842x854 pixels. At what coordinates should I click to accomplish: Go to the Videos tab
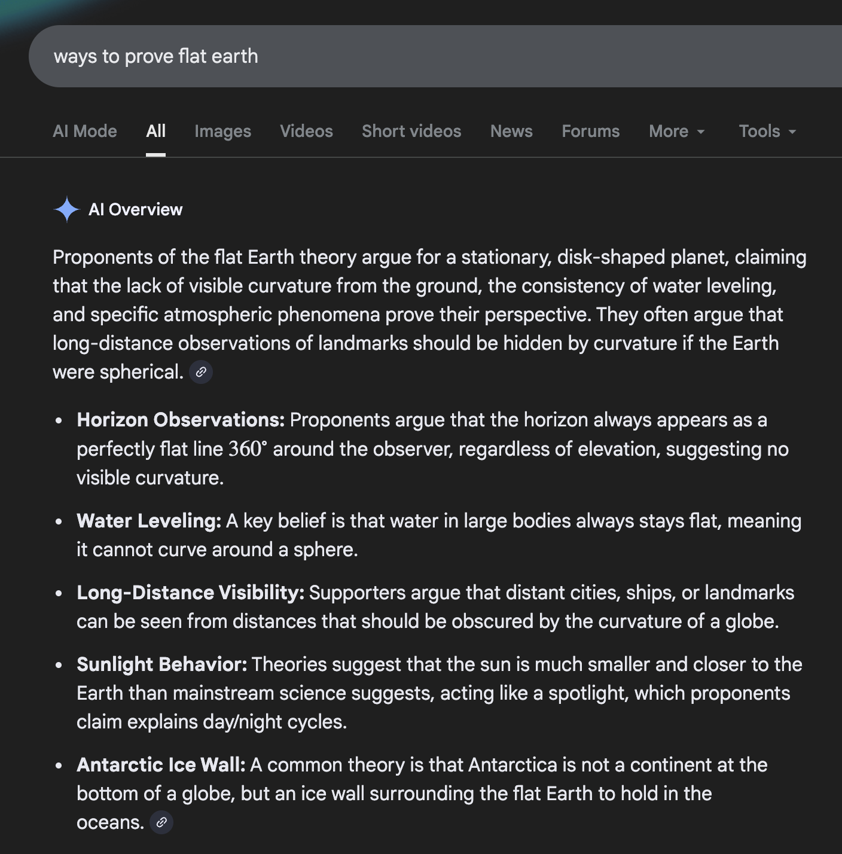(306, 131)
